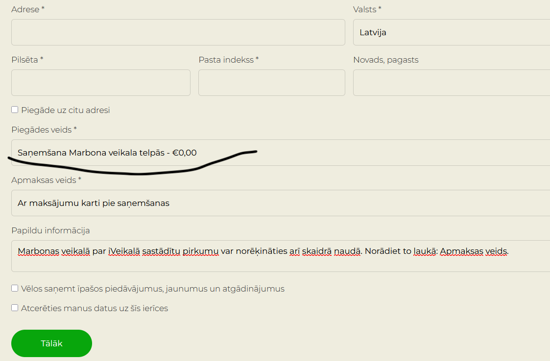The image size is (550, 361).
Task: Click the Pasta indekss field
Action: pos(272,83)
